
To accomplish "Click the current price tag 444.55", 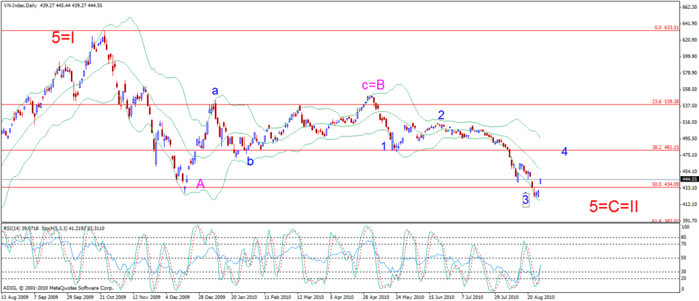I will pyautogui.click(x=687, y=180).
